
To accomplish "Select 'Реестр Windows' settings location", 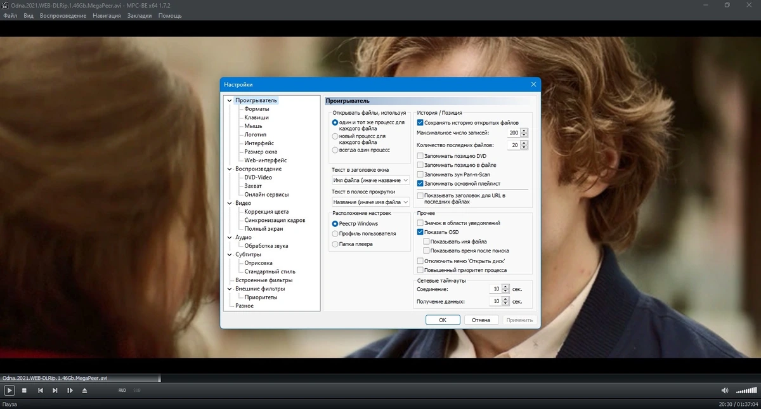I will (335, 223).
